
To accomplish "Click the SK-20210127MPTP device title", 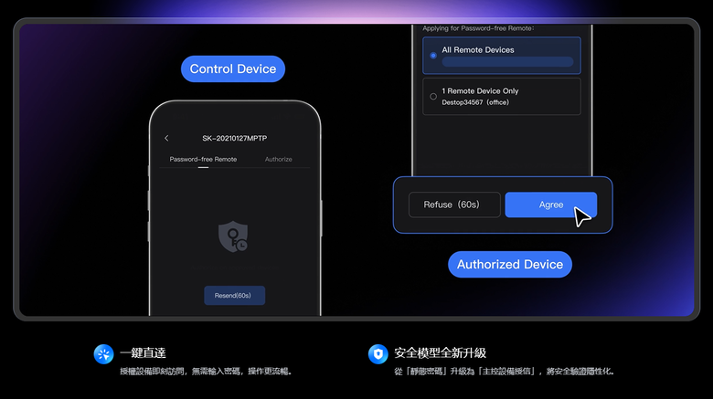I will coord(235,138).
